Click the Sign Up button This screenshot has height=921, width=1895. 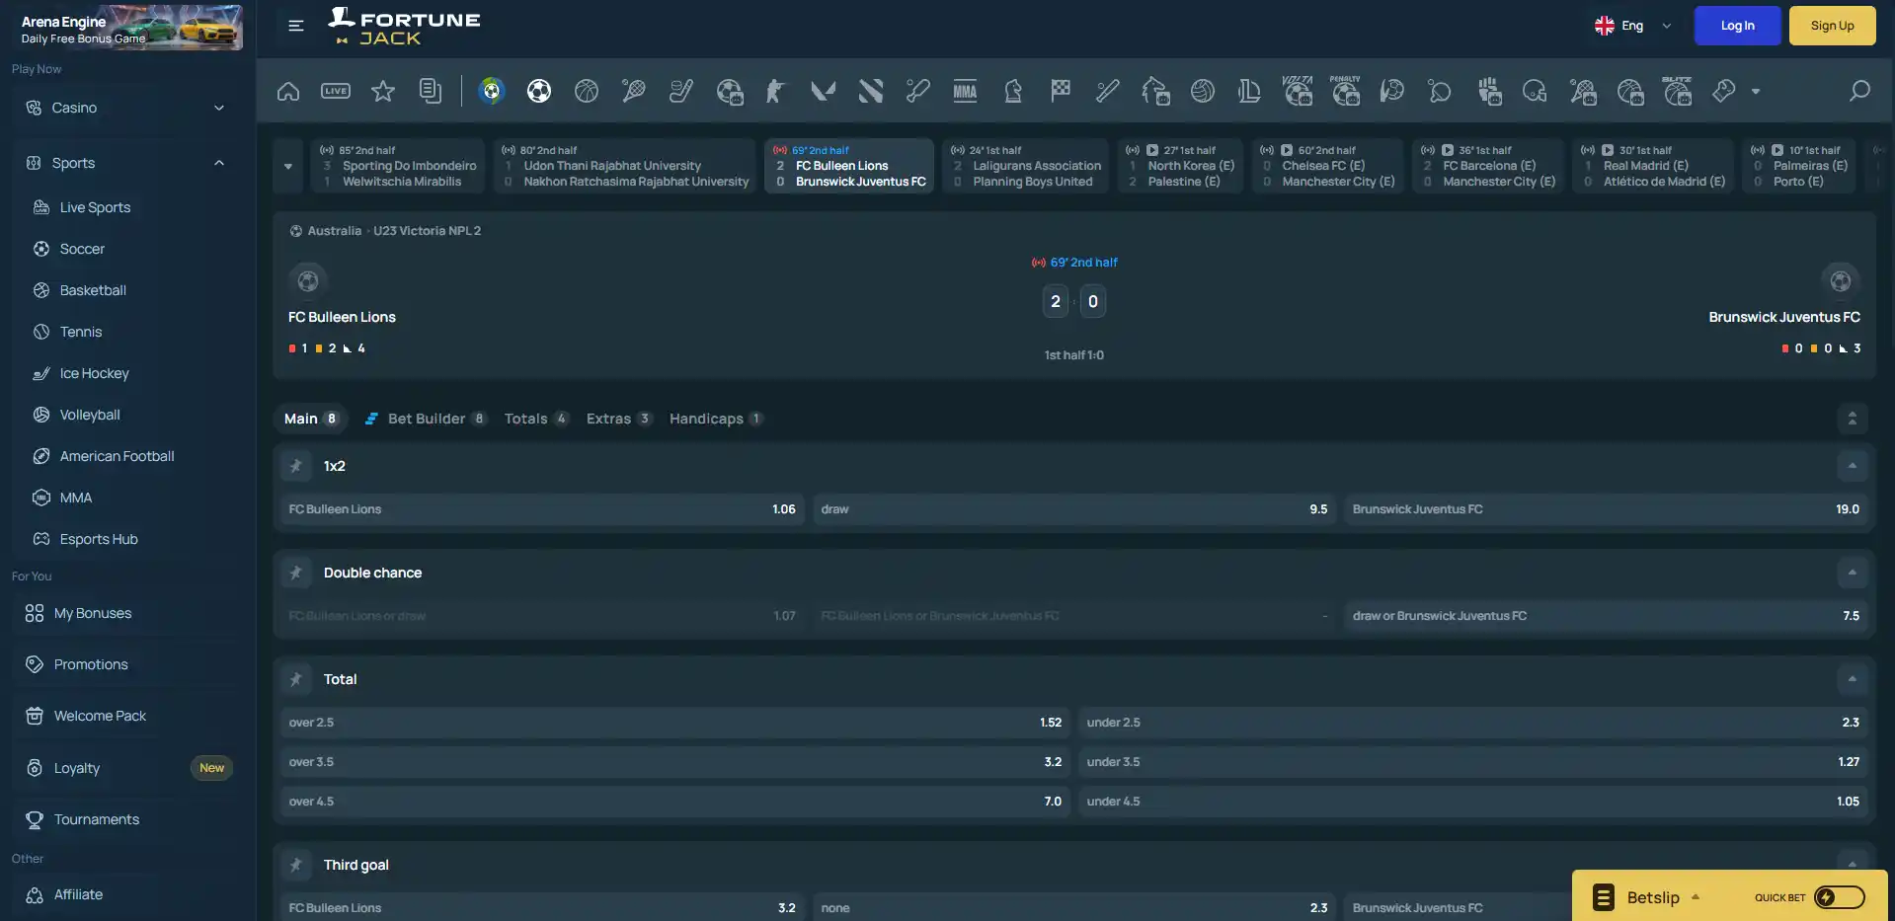point(1832,26)
